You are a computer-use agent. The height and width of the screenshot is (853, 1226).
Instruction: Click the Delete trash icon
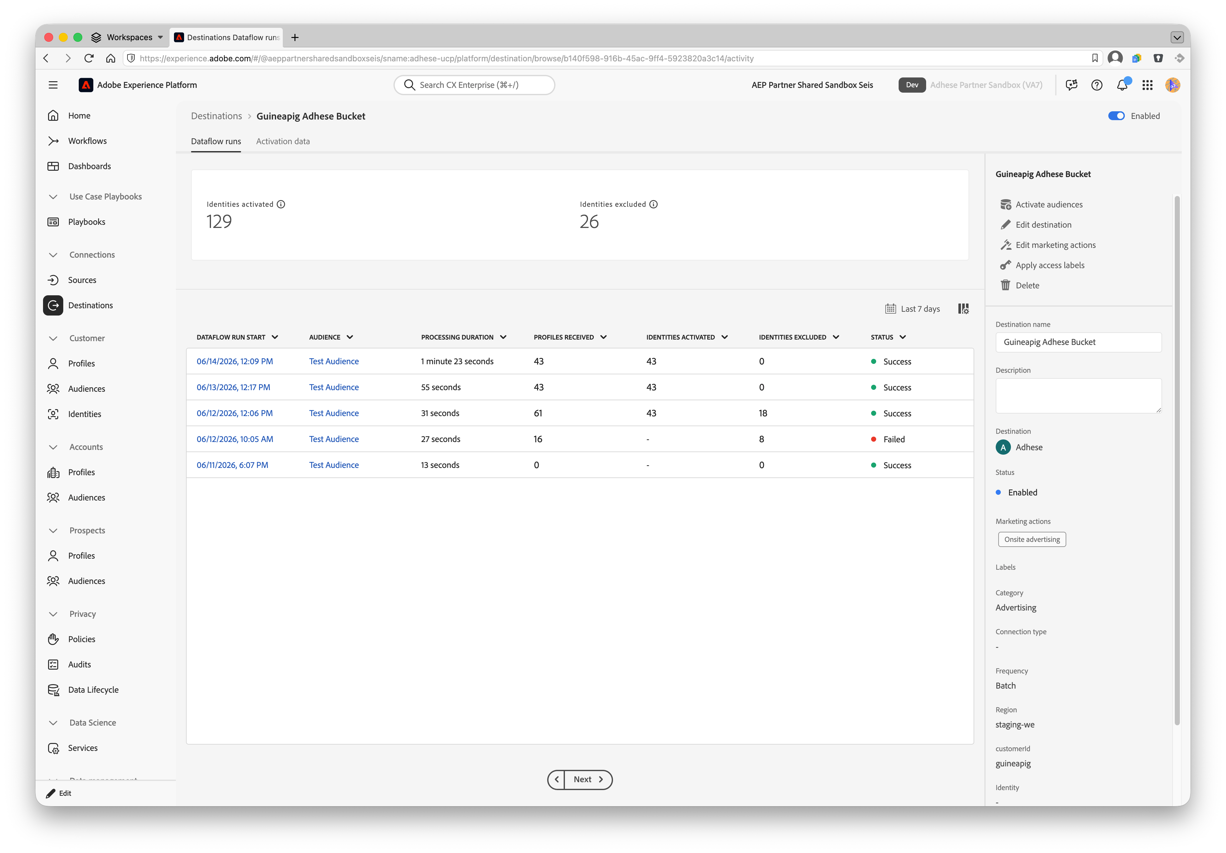(x=1006, y=285)
